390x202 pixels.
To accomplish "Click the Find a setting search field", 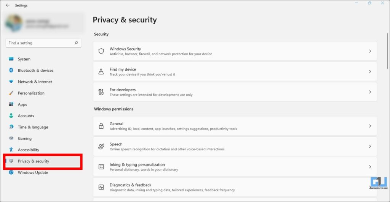I will pyautogui.click(x=38, y=43).
